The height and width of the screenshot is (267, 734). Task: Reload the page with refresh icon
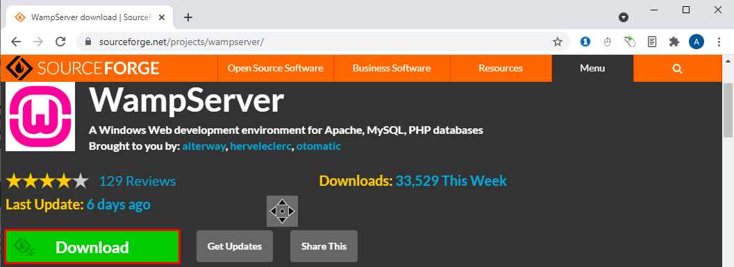coord(60,42)
